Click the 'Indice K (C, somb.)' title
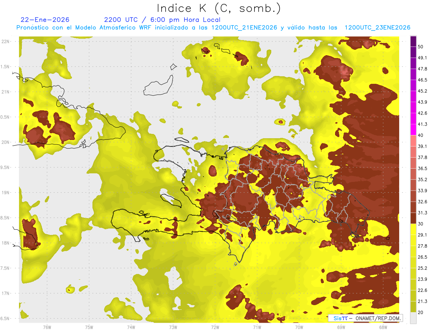Image resolution: width=430 pixels, height=332 pixels. coord(219,8)
